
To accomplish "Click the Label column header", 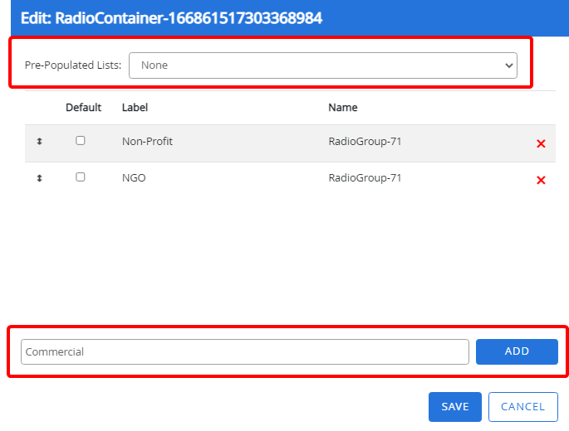I will coord(135,108).
